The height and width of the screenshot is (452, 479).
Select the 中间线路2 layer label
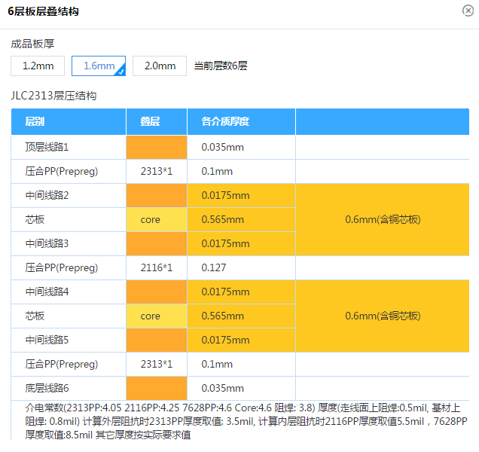[47, 195]
